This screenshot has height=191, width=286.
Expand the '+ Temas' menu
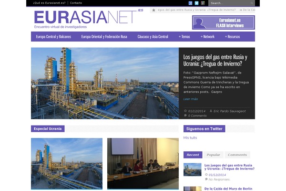tap(184, 37)
